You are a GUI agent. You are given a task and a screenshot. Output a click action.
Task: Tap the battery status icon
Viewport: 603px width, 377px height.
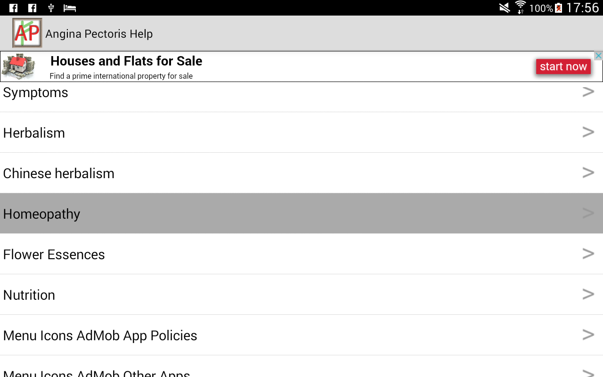558,8
